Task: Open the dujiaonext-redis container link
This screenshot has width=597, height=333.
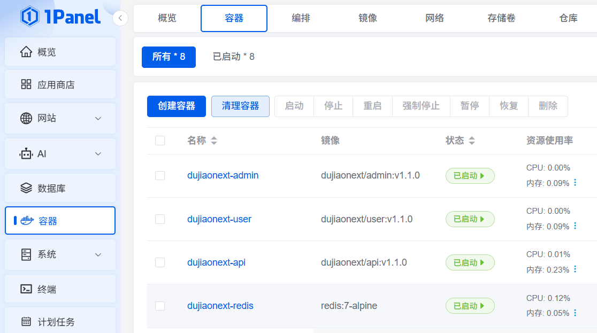Action: coord(220,306)
